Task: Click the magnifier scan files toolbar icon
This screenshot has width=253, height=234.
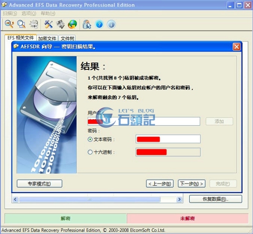Action: (x=21, y=24)
